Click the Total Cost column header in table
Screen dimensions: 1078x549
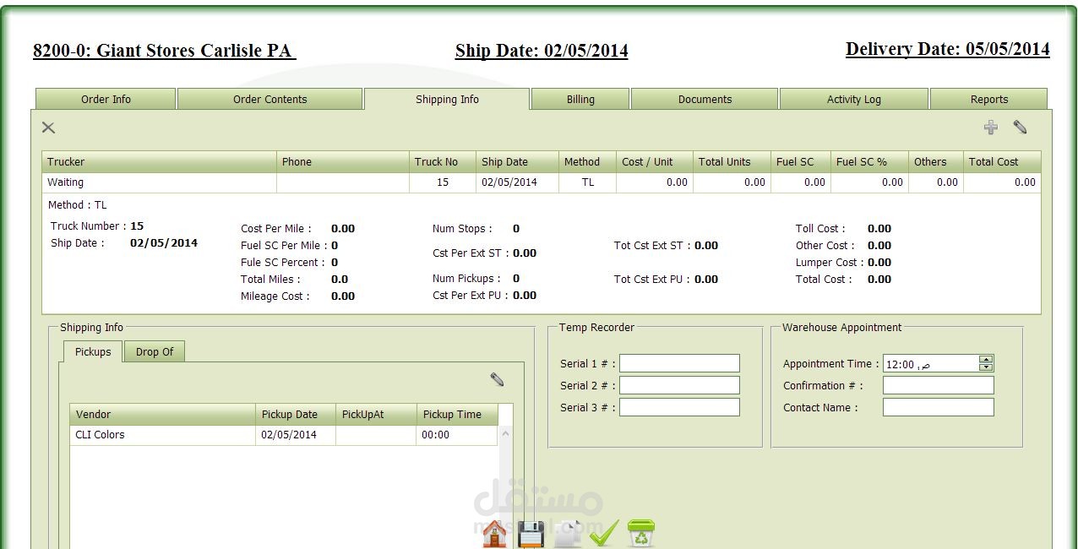tap(1002, 161)
